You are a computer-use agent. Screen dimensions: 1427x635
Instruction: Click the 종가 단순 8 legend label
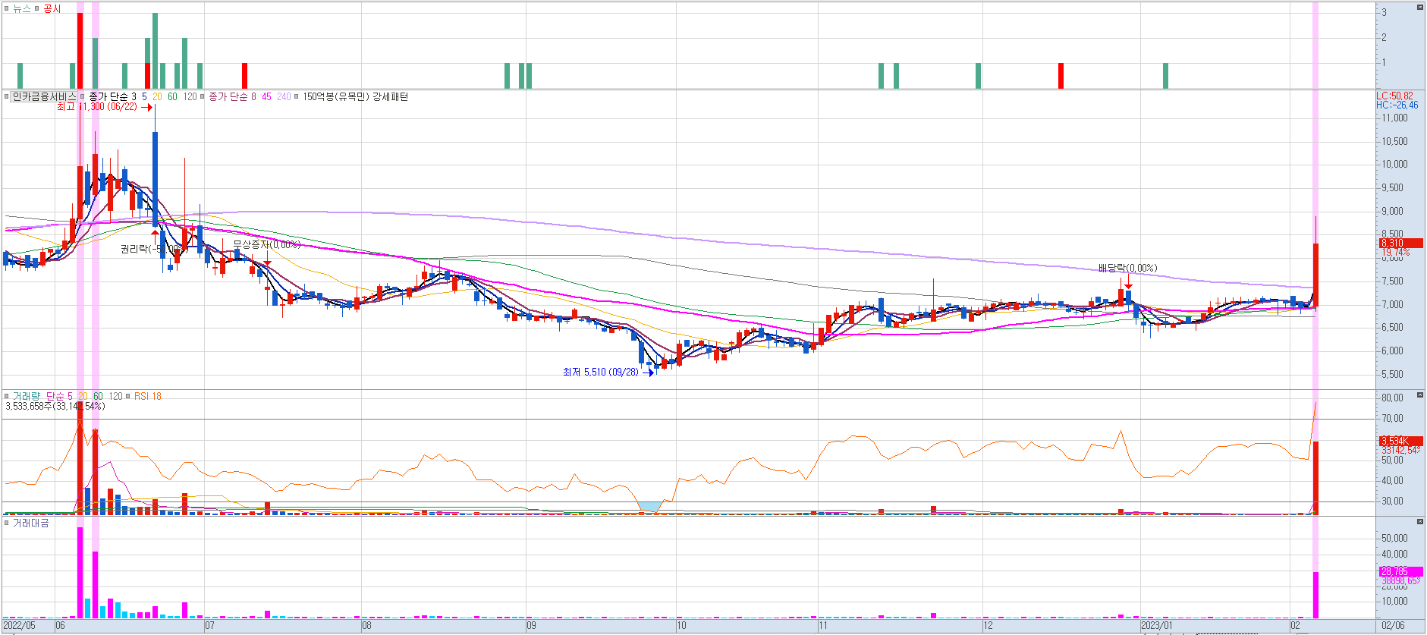coord(232,97)
